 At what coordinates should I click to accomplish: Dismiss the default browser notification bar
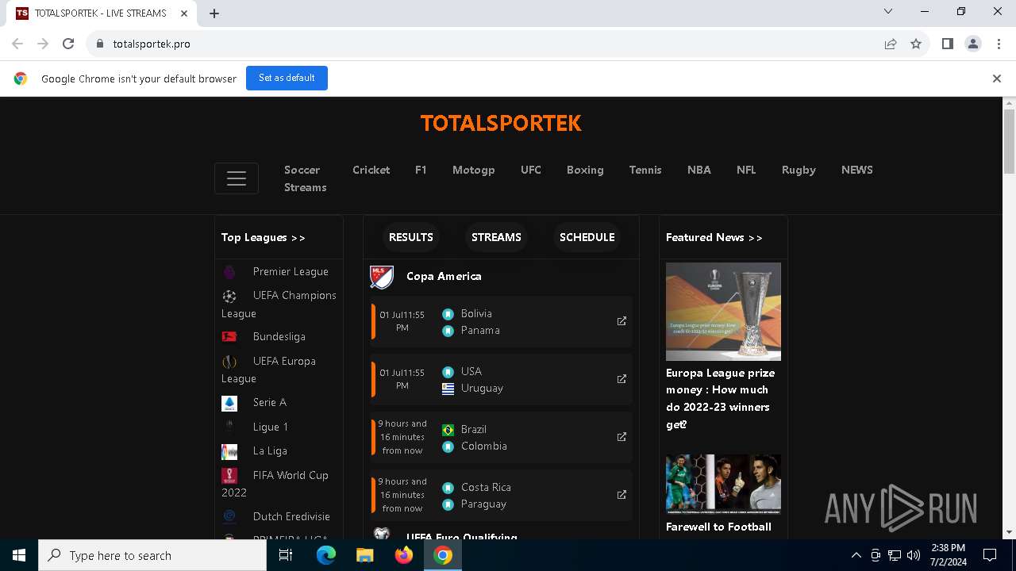click(996, 79)
